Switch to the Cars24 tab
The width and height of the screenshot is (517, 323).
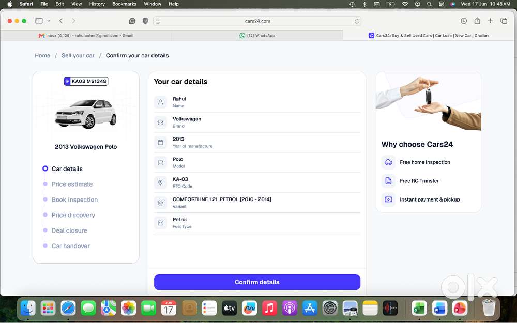point(428,35)
